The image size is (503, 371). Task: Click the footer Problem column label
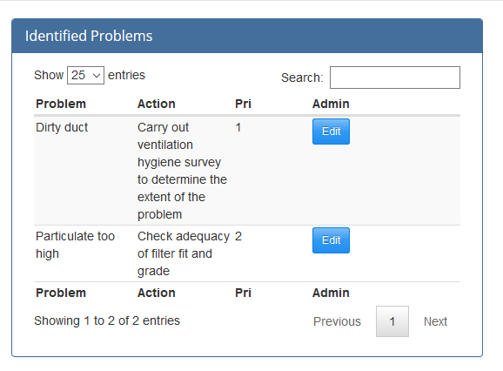pyautogui.click(x=61, y=293)
